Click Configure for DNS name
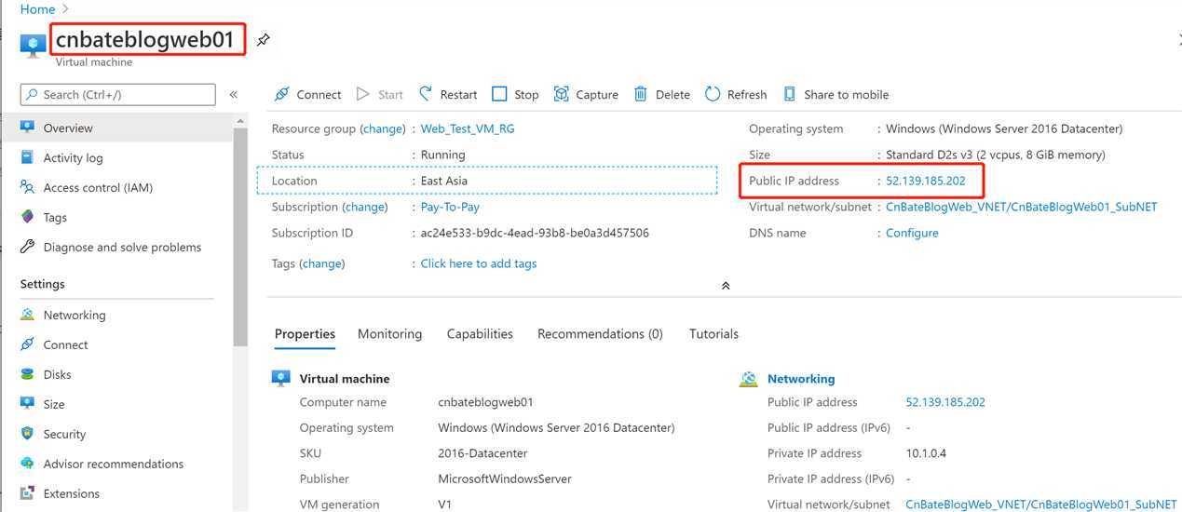The height and width of the screenshot is (512, 1182). click(x=912, y=233)
